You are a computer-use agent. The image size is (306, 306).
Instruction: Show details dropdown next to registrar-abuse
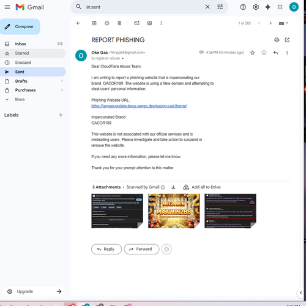(x=122, y=58)
